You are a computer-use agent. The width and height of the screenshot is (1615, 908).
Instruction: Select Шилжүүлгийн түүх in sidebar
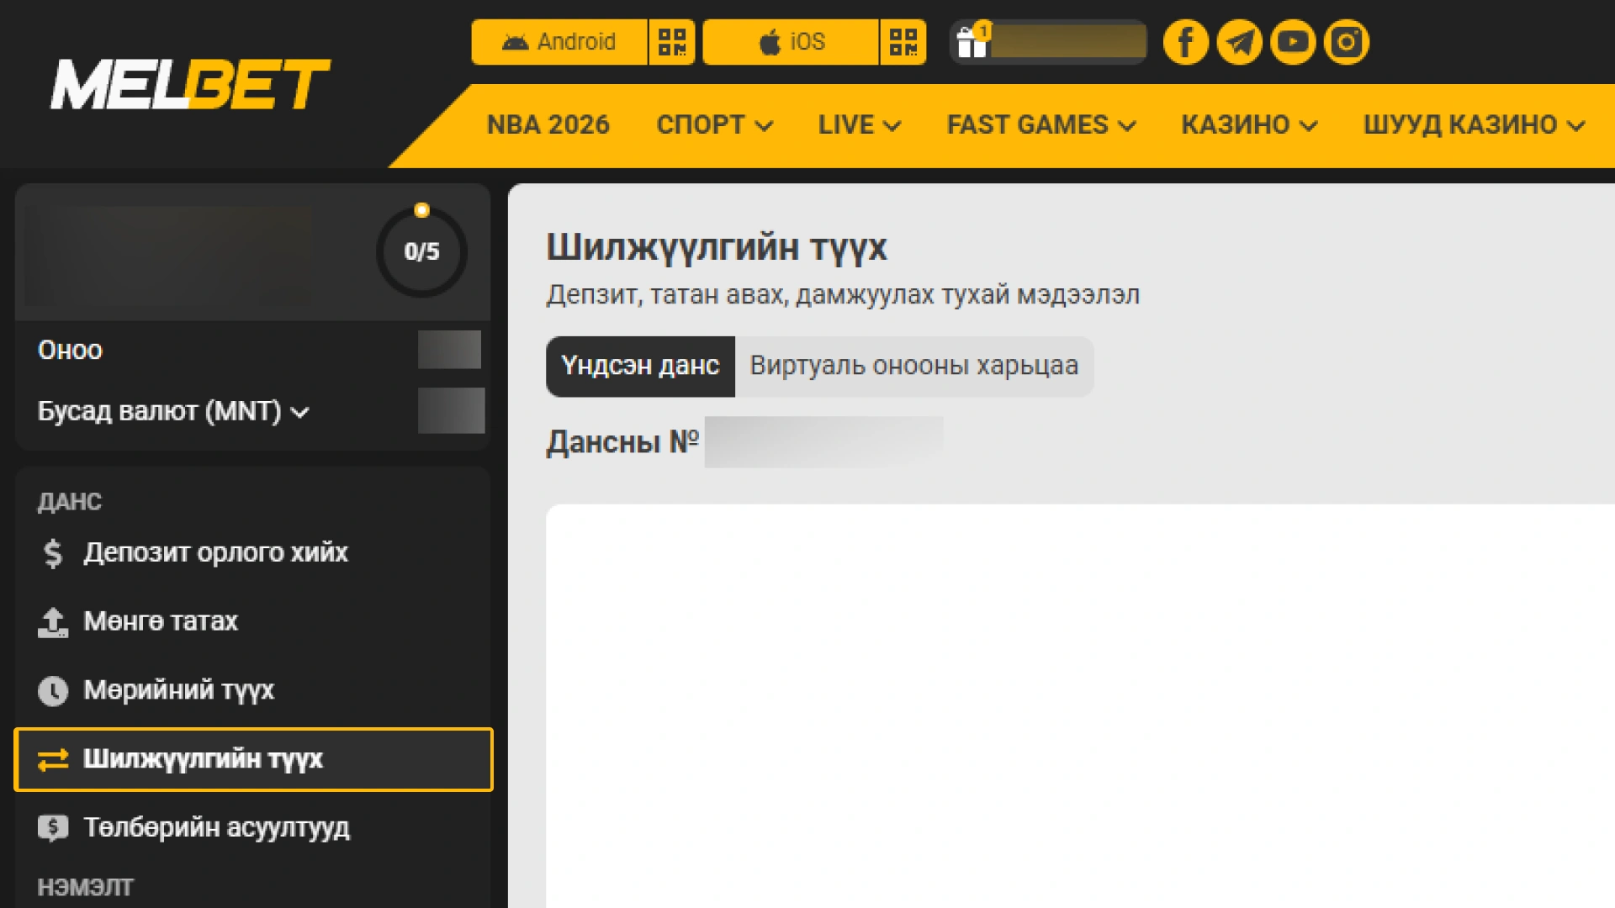click(x=253, y=759)
